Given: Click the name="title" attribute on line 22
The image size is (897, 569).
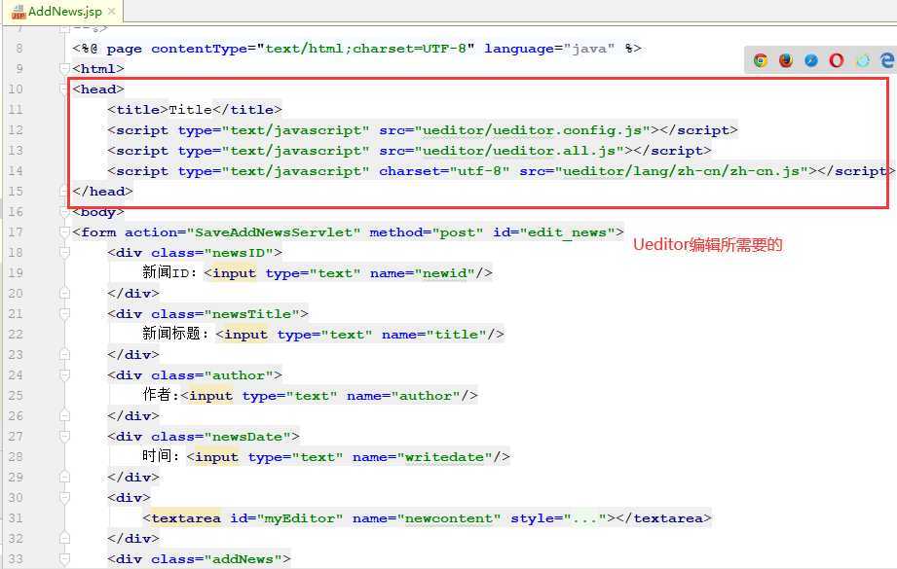Looking at the screenshot, I should point(434,335).
